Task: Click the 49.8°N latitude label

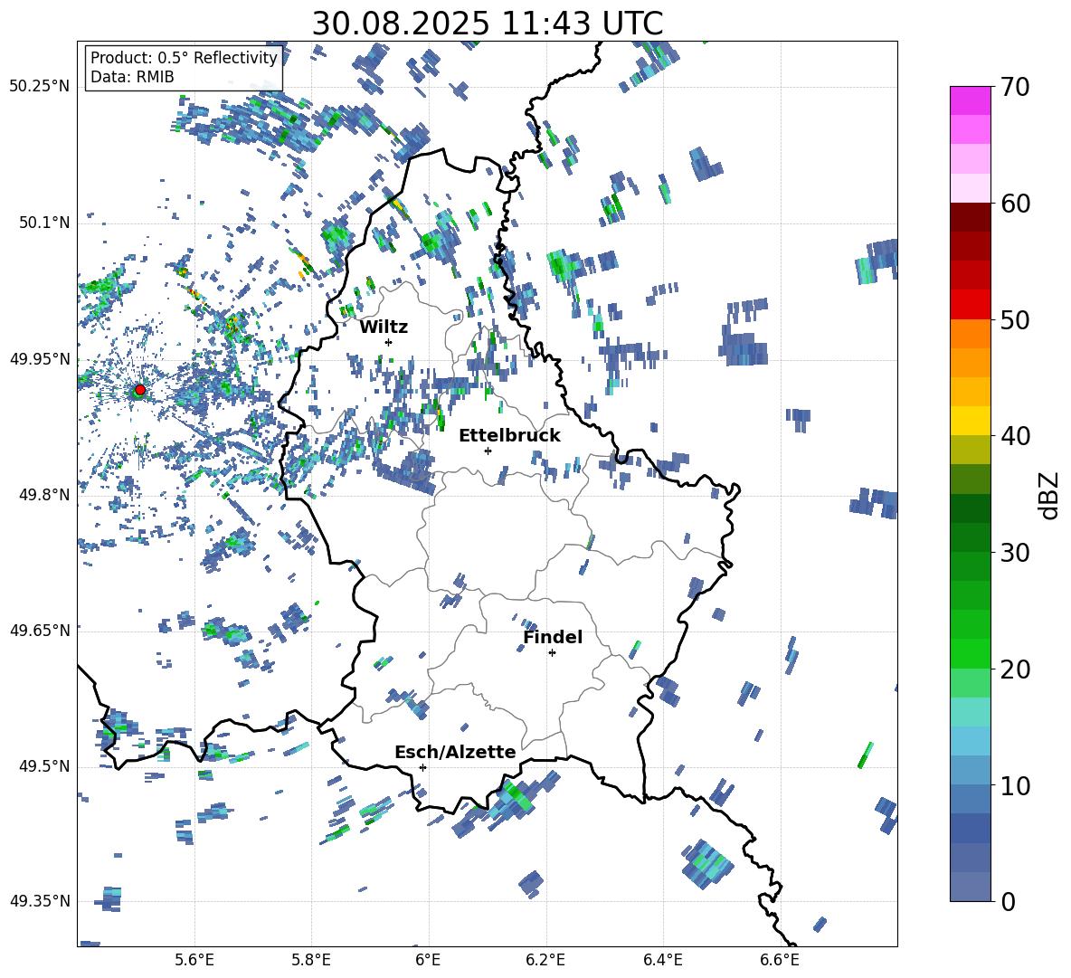Action: pyautogui.click(x=43, y=495)
